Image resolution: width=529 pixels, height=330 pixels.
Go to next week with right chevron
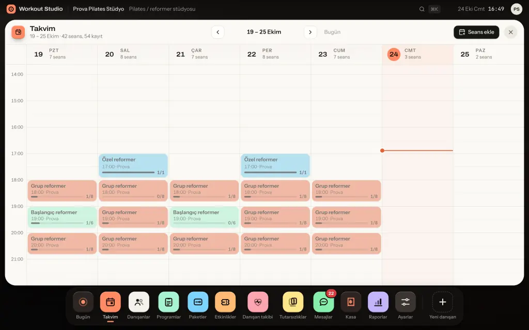pyautogui.click(x=310, y=32)
